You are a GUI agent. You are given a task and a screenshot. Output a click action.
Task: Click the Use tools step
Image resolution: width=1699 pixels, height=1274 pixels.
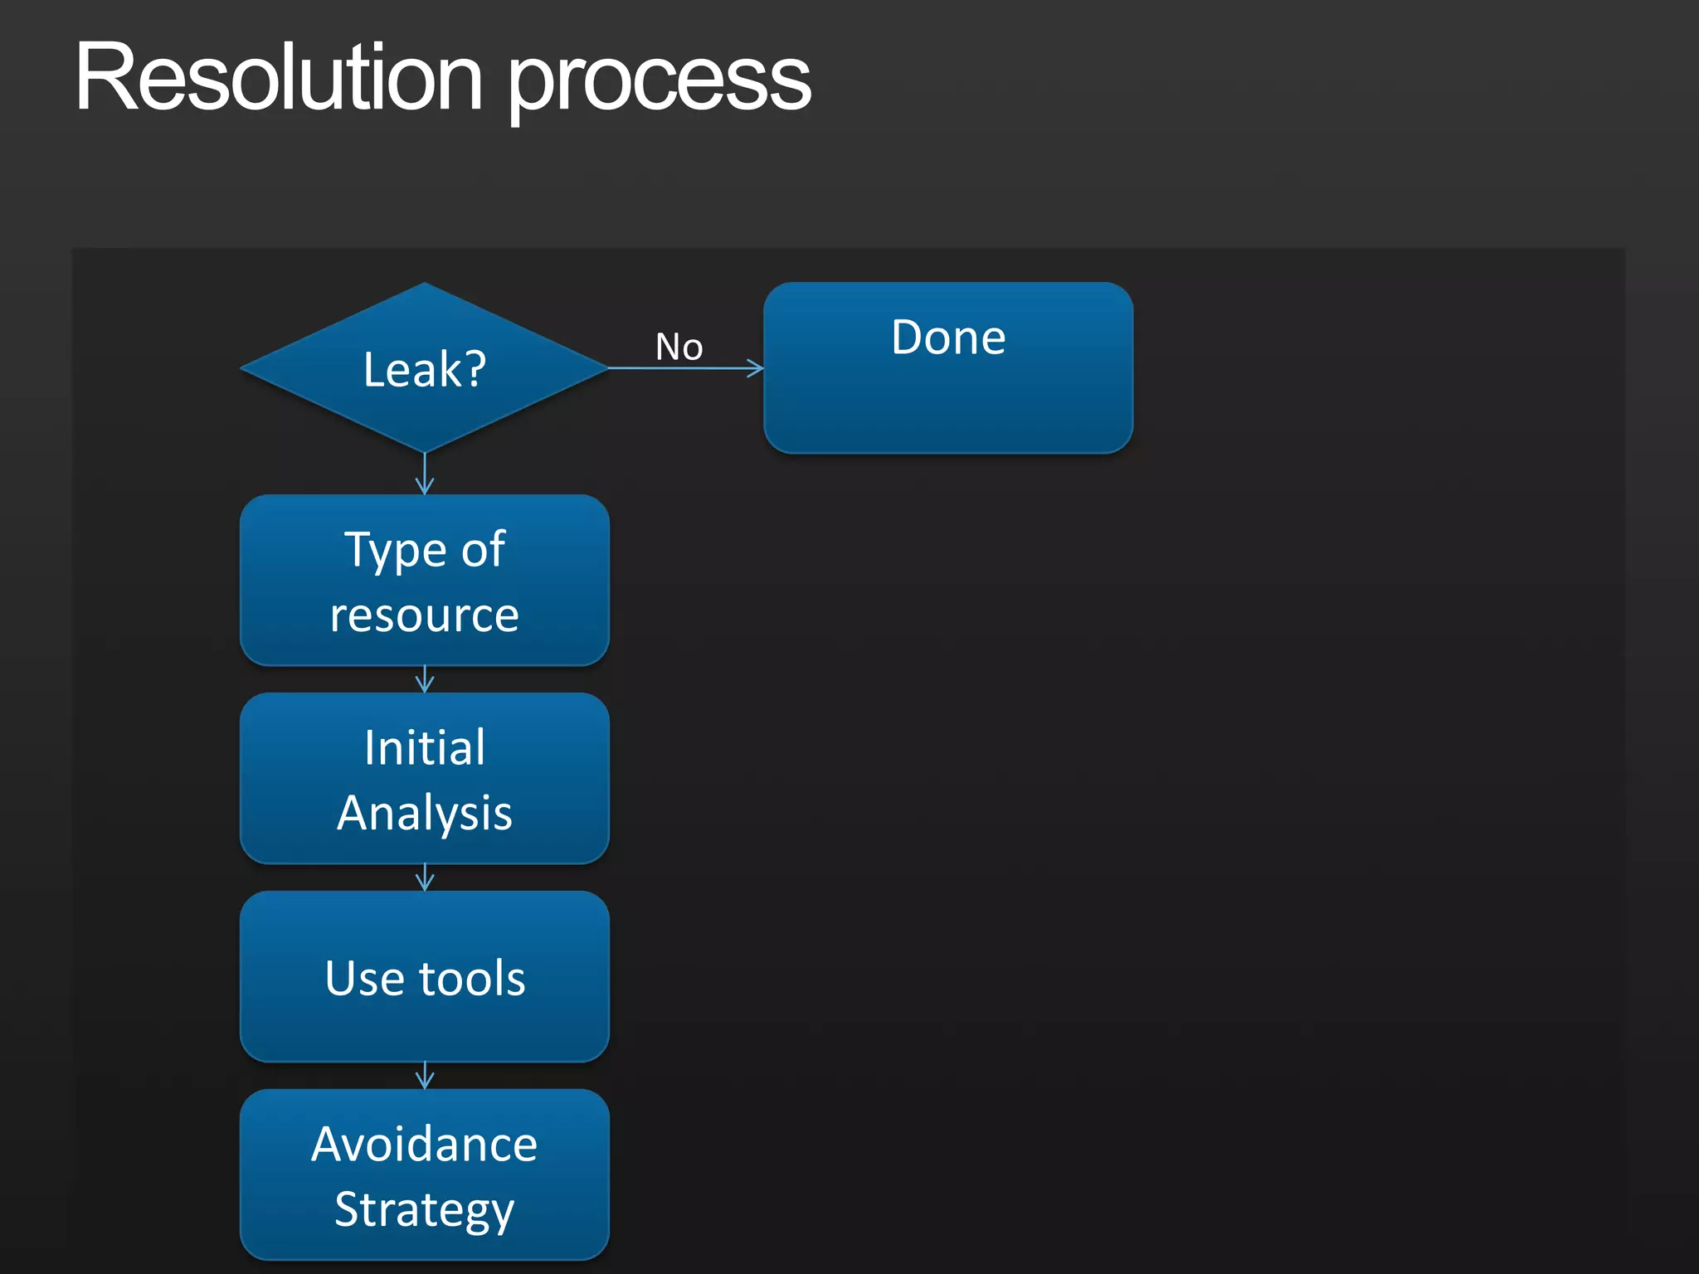click(x=425, y=976)
